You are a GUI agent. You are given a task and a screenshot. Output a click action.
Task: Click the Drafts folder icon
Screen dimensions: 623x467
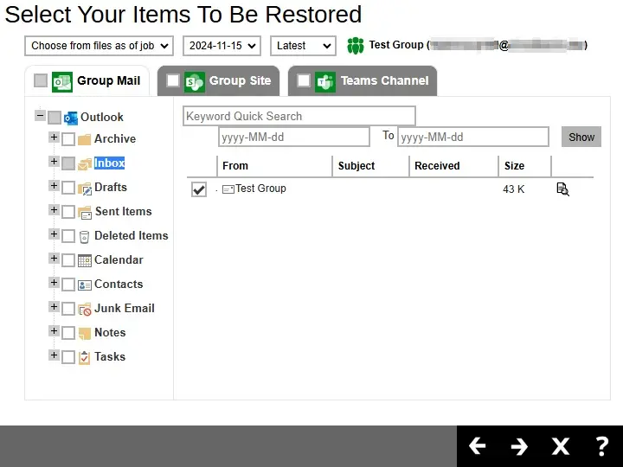pyautogui.click(x=85, y=189)
